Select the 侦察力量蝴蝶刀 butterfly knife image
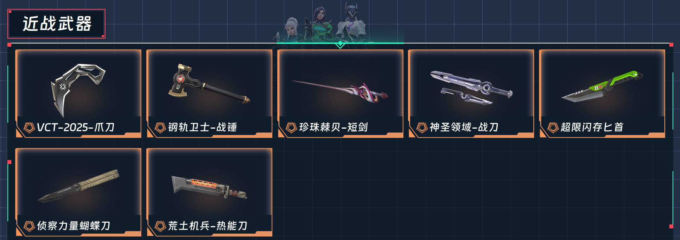This screenshot has height=240, width=680. click(79, 186)
